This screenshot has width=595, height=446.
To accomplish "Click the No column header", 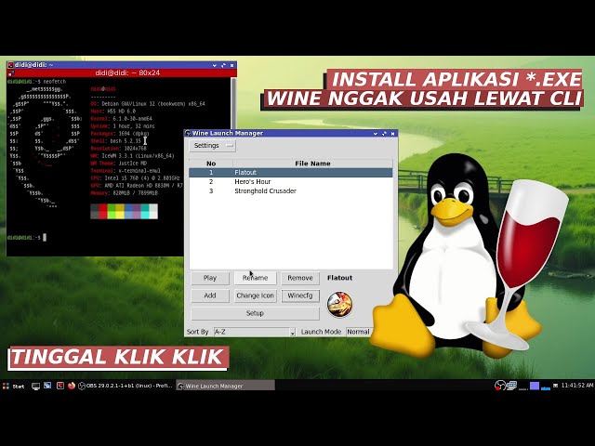I will [211, 164].
